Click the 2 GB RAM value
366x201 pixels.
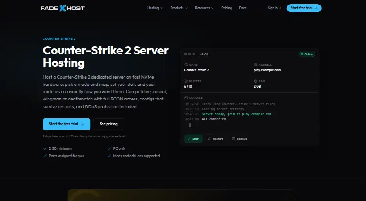click(257, 86)
